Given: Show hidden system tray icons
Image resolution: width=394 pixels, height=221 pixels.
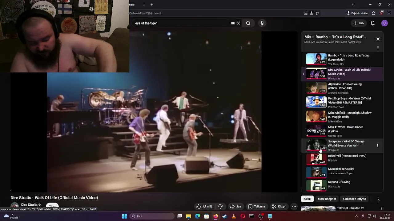Looking at the screenshot, I should point(357,216).
